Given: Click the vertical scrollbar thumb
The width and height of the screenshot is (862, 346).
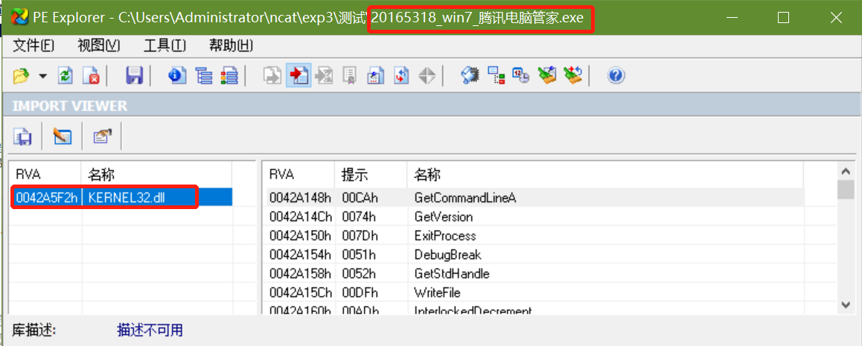Looking at the screenshot, I should coord(846,189).
